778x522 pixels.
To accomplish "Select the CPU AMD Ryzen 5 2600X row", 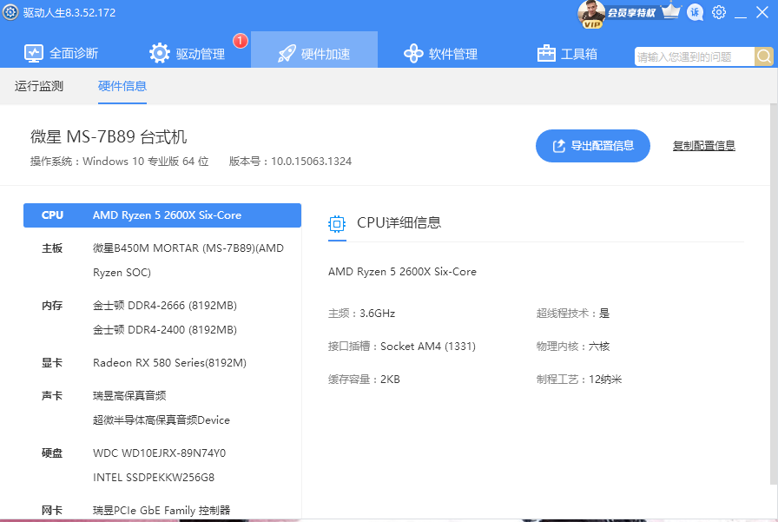I will pyautogui.click(x=162, y=215).
